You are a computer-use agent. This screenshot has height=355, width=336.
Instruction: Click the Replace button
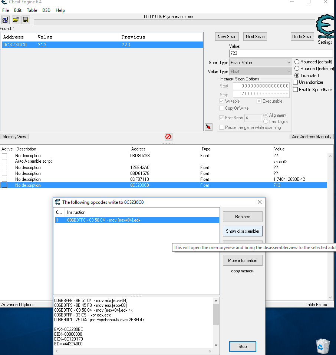(243, 217)
